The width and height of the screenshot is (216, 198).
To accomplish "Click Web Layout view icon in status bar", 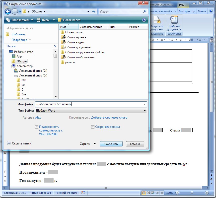I will pyautogui.click(x=153, y=193).
